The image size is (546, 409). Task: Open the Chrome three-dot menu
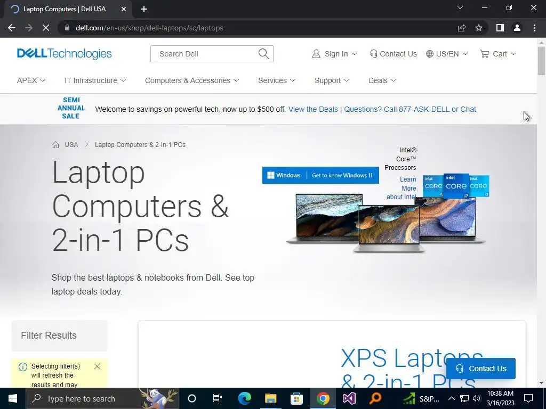(x=534, y=28)
